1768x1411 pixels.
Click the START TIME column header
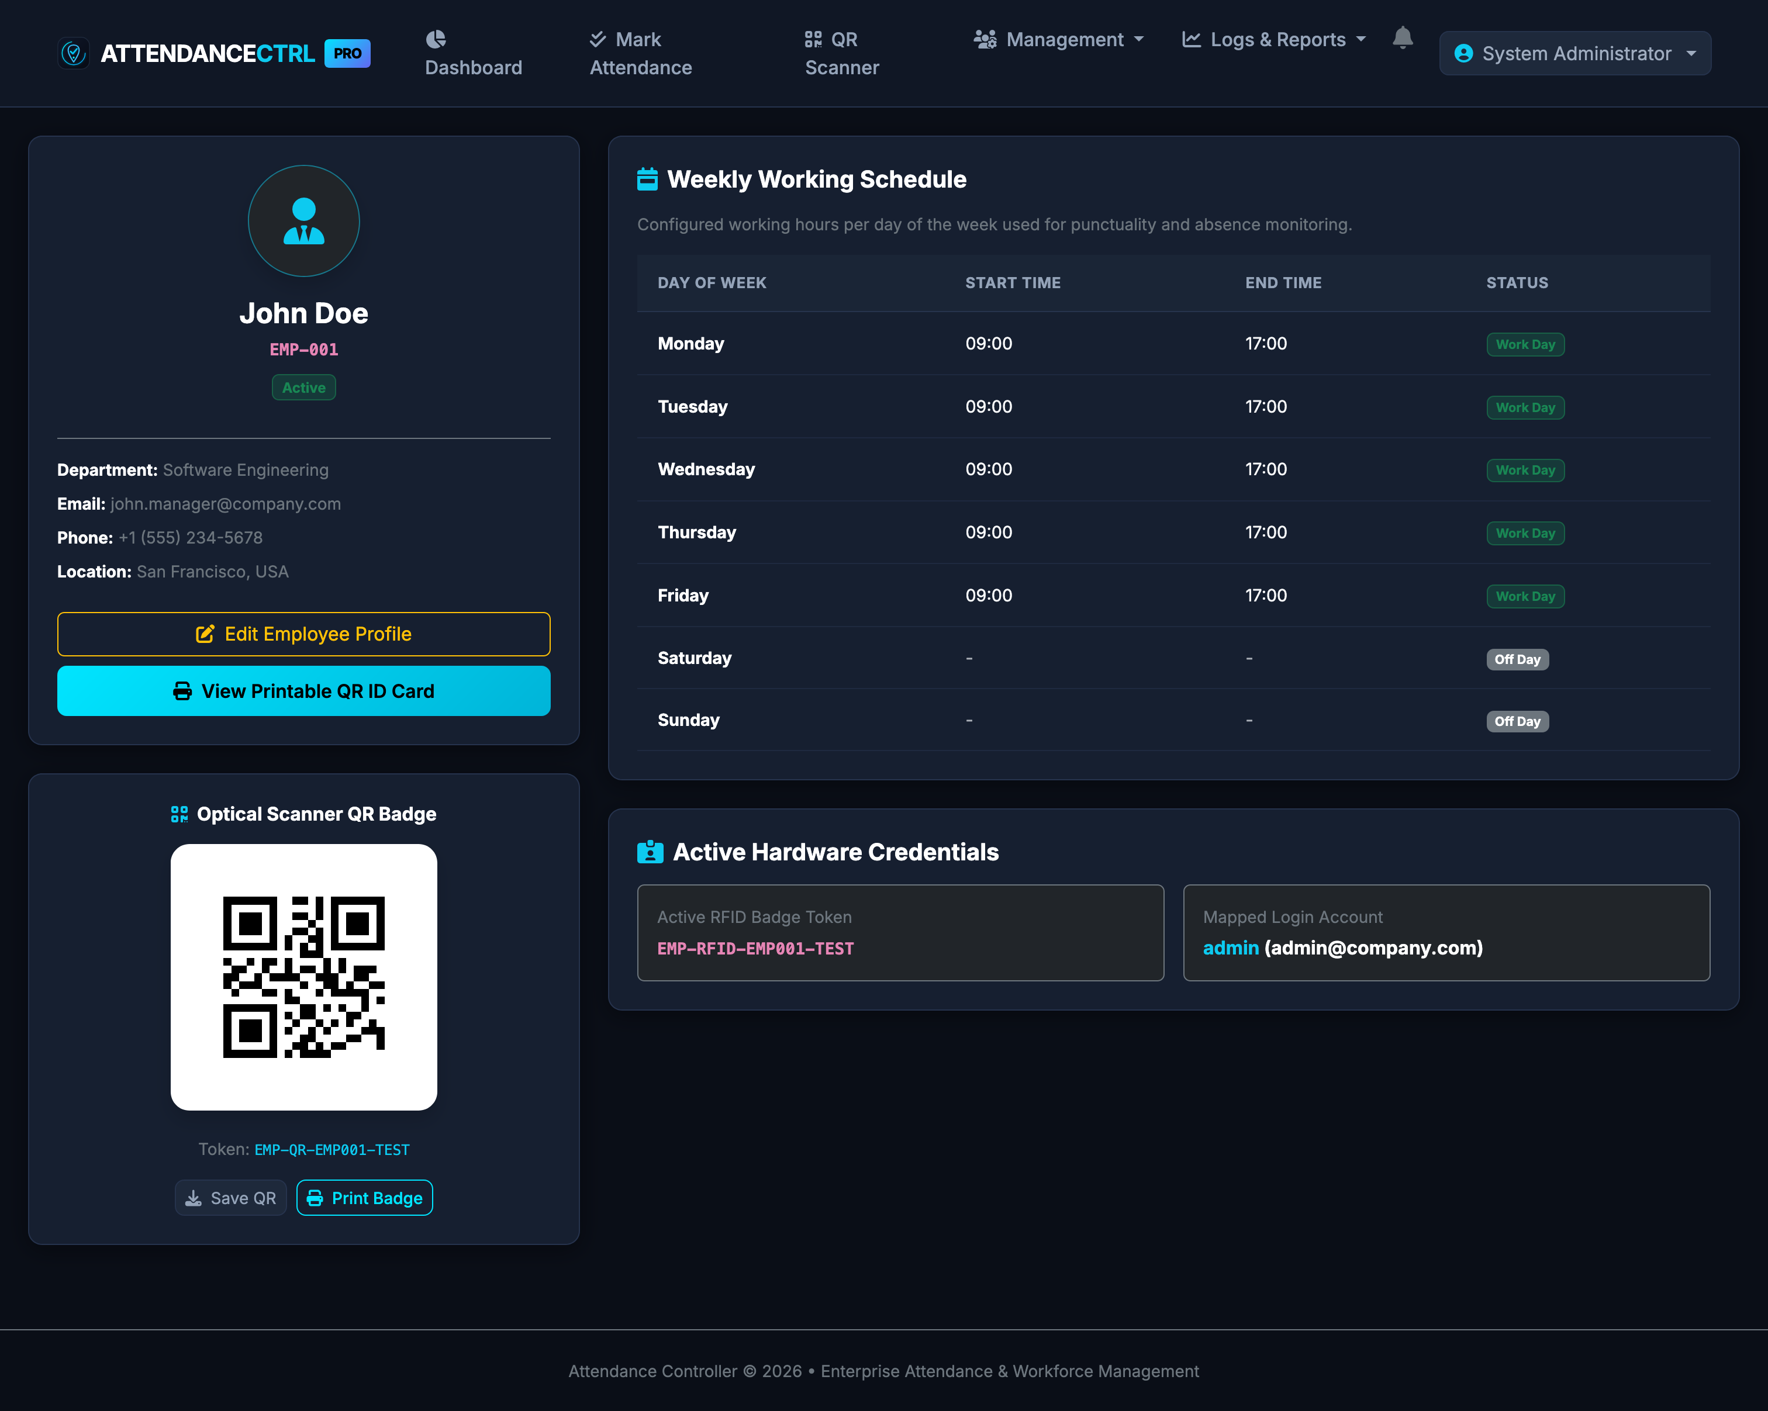1013,283
